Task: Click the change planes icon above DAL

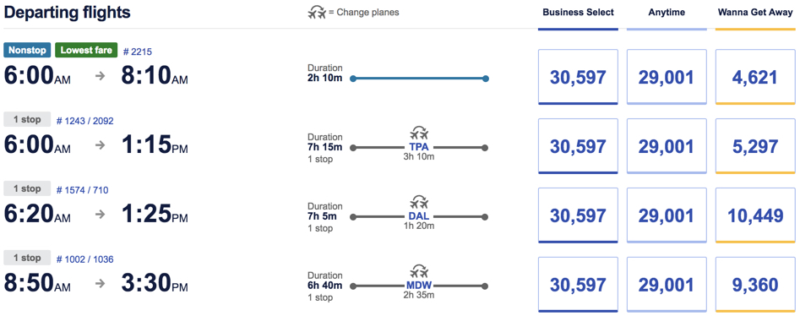Action: (419, 203)
